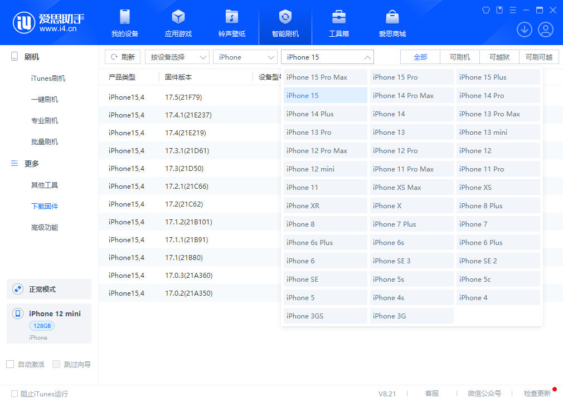Choose iPhone 11 Pro from list
The width and height of the screenshot is (563, 402).
point(498,169)
